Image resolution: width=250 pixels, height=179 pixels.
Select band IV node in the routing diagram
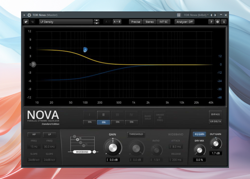point(84,145)
